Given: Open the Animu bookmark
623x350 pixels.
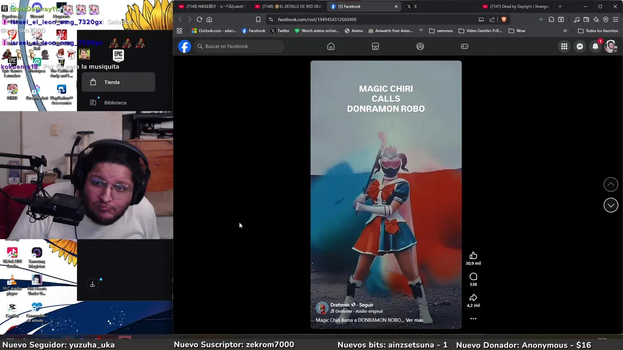Looking at the screenshot, I should (354, 31).
